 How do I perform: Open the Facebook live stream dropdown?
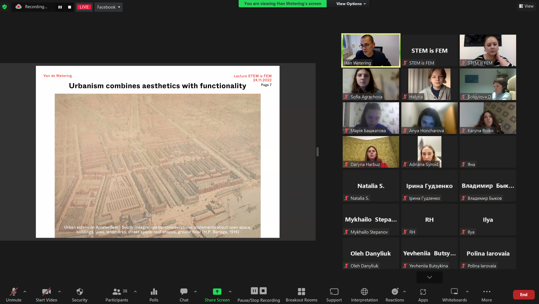[x=109, y=7]
